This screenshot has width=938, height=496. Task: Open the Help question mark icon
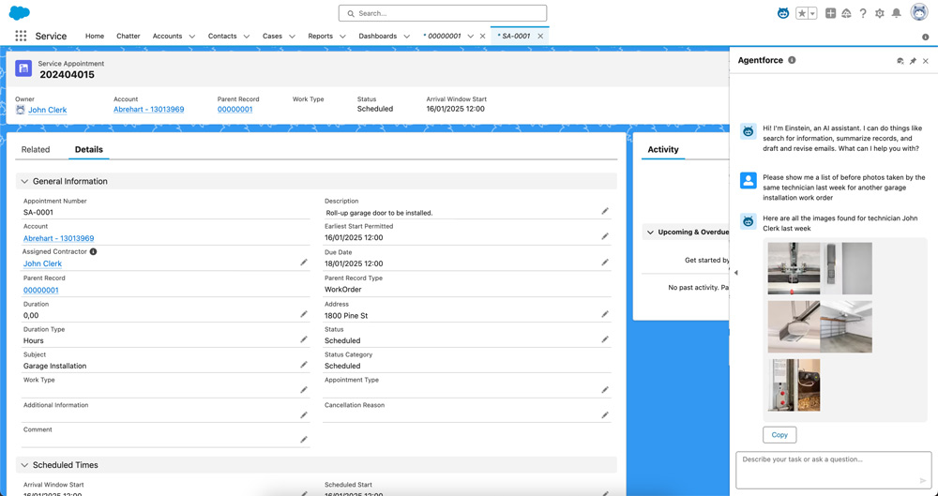(863, 13)
